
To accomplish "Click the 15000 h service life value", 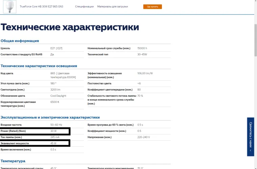I will coord(142,48).
